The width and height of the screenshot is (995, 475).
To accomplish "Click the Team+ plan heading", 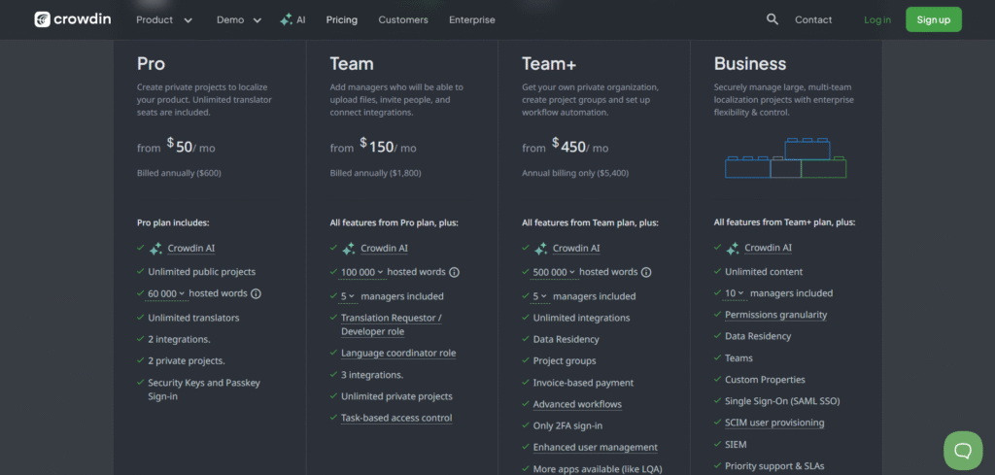I will coord(549,63).
